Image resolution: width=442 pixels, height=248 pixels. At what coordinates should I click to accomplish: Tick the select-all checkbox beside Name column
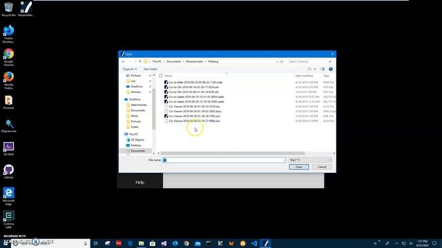pos(161,76)
